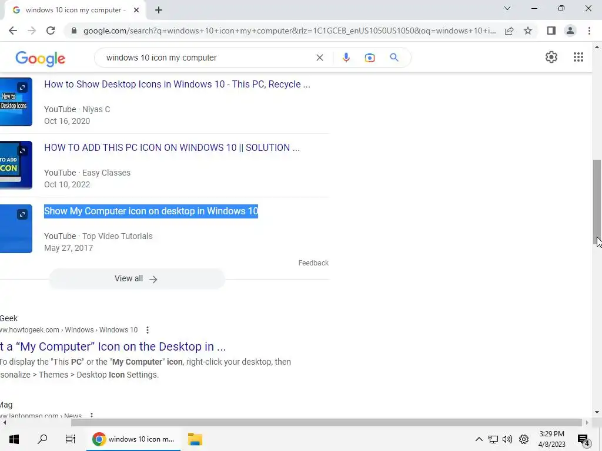The image size is (602, 451).
Task: Switch to the Chrome taskbar button
Action: [133, 439]
